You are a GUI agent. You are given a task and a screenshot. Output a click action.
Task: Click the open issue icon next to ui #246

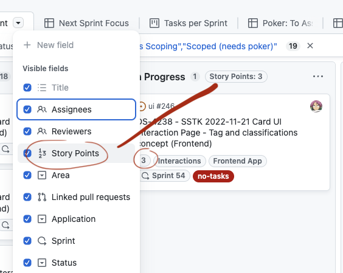pyautogui.click(x=142, y=106)
